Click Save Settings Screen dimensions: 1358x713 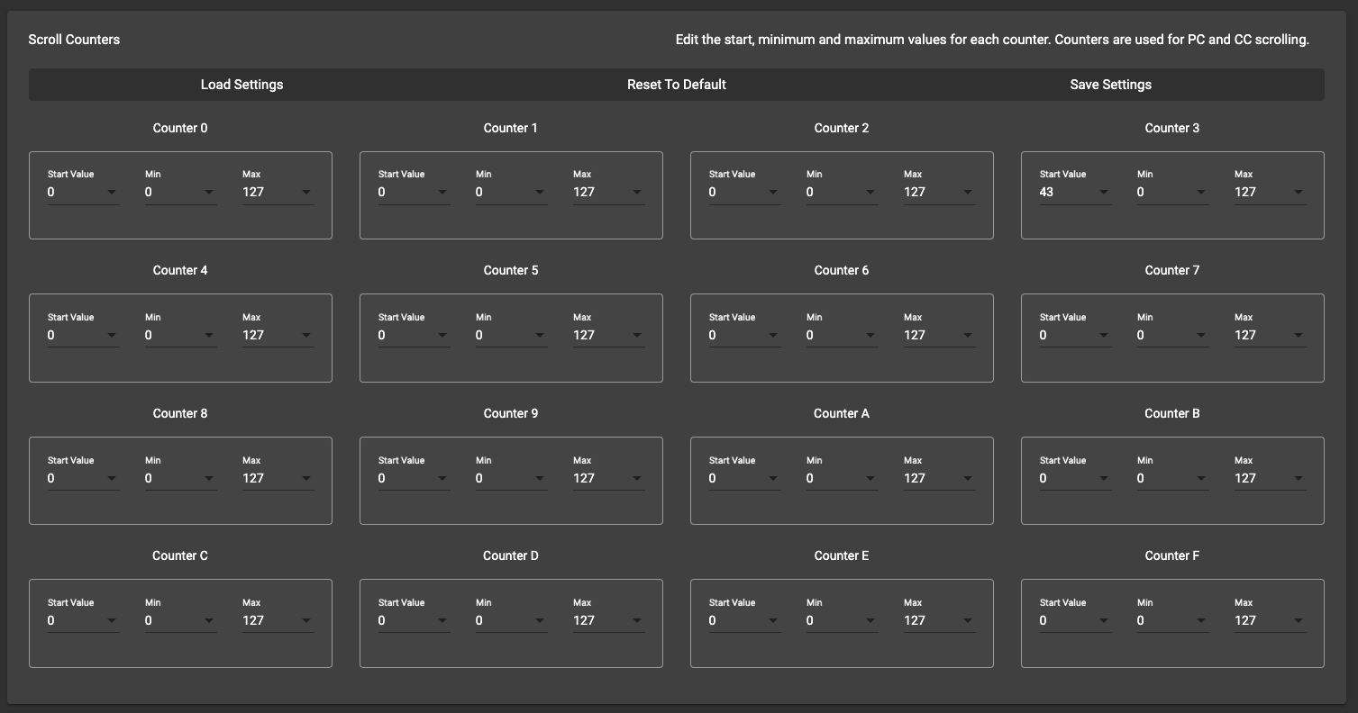[x=1110, y=85]
